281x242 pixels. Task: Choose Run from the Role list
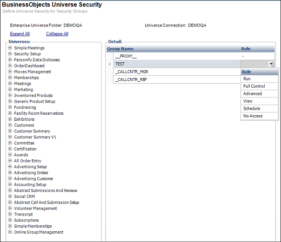click(x=260, y=79)
